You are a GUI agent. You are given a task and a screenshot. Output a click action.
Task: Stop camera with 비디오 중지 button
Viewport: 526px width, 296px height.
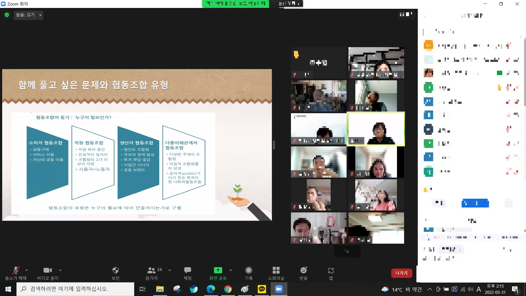click(x=48, y=273)
